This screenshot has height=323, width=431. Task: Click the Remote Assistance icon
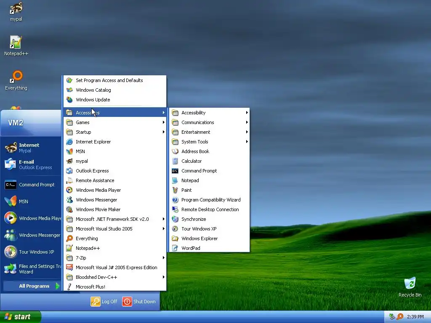point(69,180)
